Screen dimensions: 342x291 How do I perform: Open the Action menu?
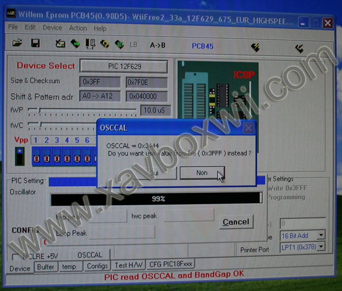[78, 28]
